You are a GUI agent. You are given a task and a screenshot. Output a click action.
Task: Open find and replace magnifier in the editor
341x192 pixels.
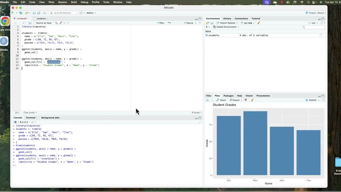(56, 23)
